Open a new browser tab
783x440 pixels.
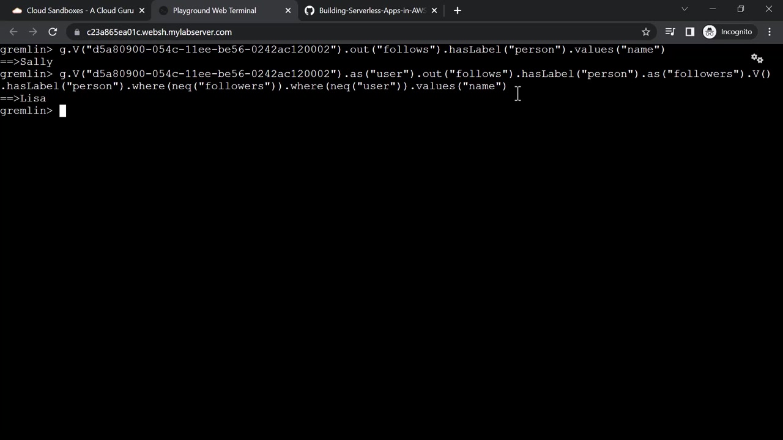tap(458, 10)
